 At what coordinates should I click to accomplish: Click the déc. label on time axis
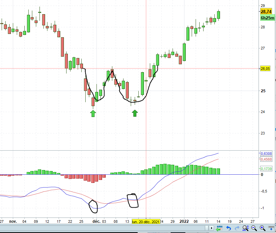(97, 221)
